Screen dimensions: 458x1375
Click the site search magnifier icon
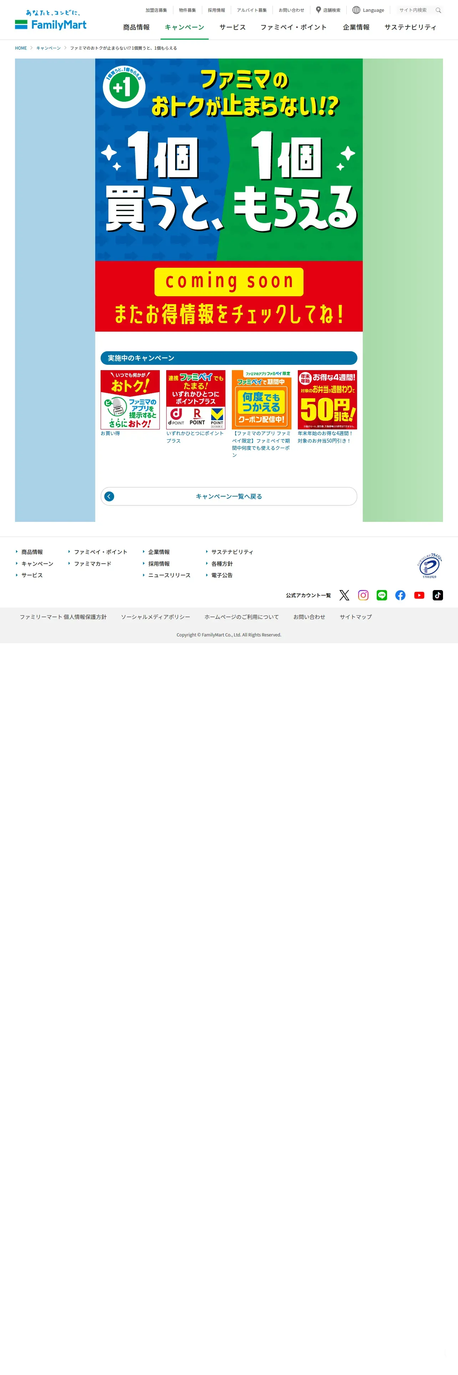click(438, 10)
